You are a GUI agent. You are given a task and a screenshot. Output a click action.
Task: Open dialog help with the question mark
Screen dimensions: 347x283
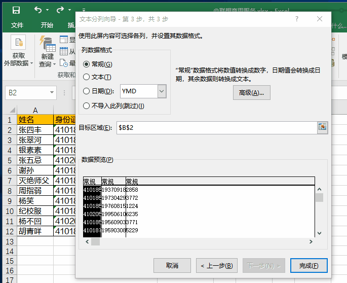point(297,19)
